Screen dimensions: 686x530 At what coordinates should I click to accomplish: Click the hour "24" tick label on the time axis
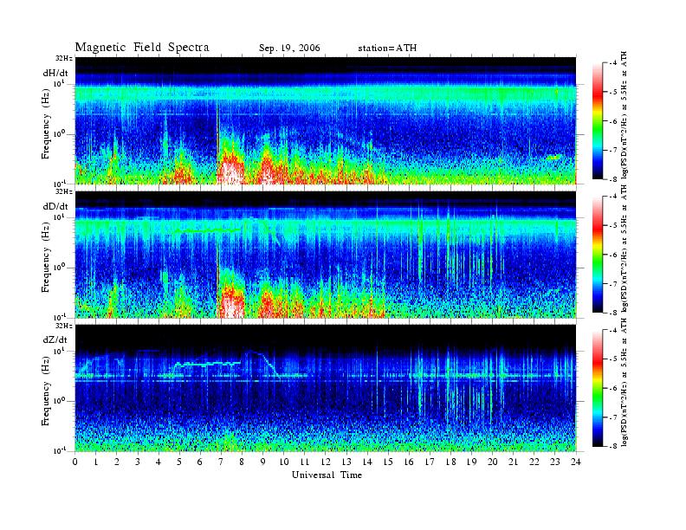click(576, 462)
